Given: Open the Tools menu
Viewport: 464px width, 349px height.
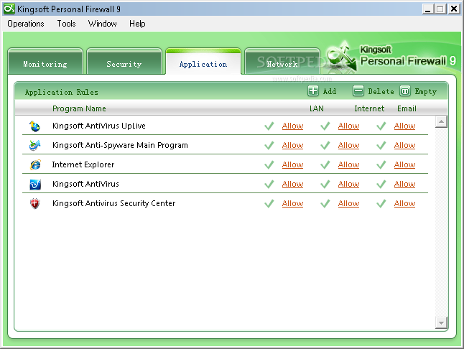Looking at the screenshot, I should pyautogui.click(x=66, y=24).
